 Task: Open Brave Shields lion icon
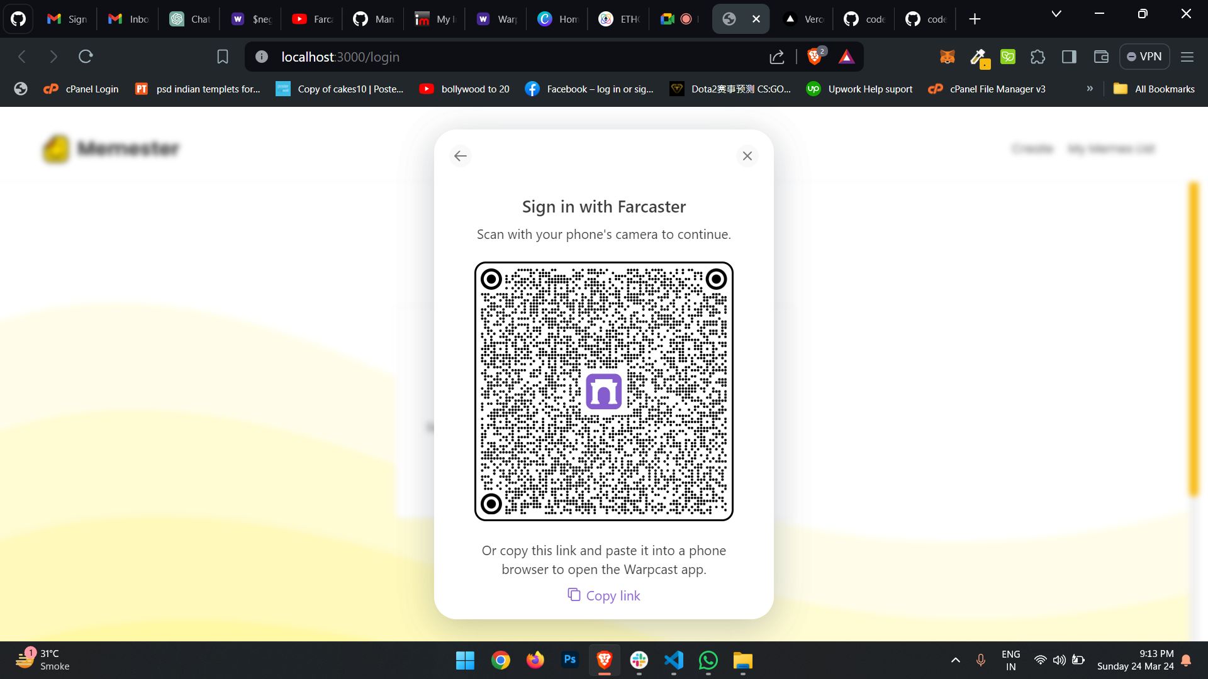[816, 56]
